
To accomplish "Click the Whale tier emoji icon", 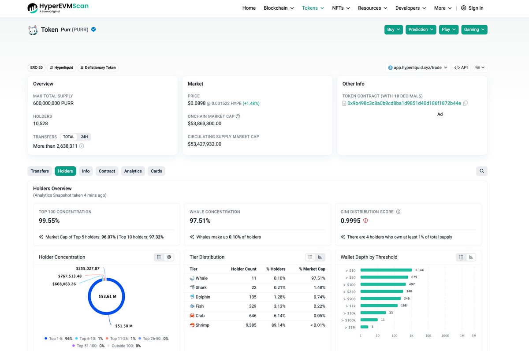I will 192,278.
